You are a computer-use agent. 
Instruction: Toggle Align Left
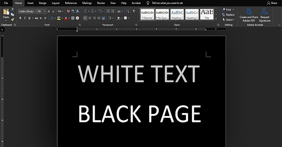pos(85,18)
